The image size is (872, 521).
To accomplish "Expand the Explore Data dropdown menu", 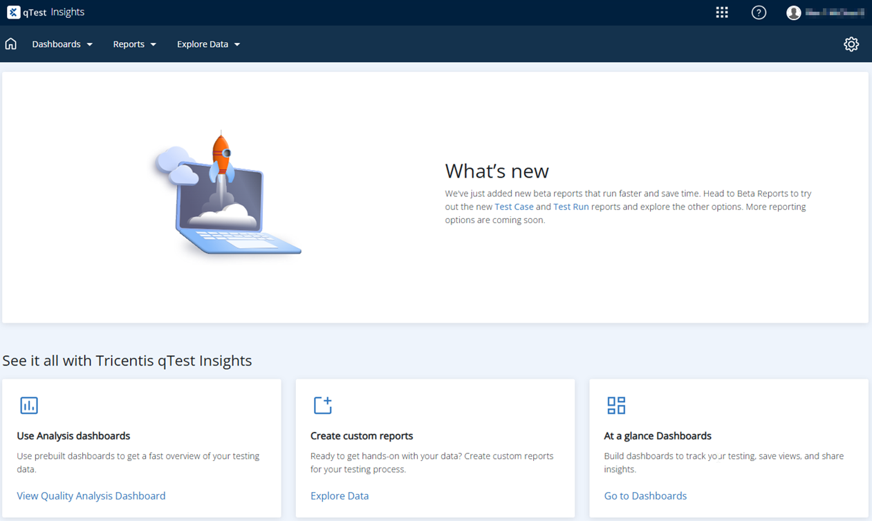I will click(x=209, y=44).
